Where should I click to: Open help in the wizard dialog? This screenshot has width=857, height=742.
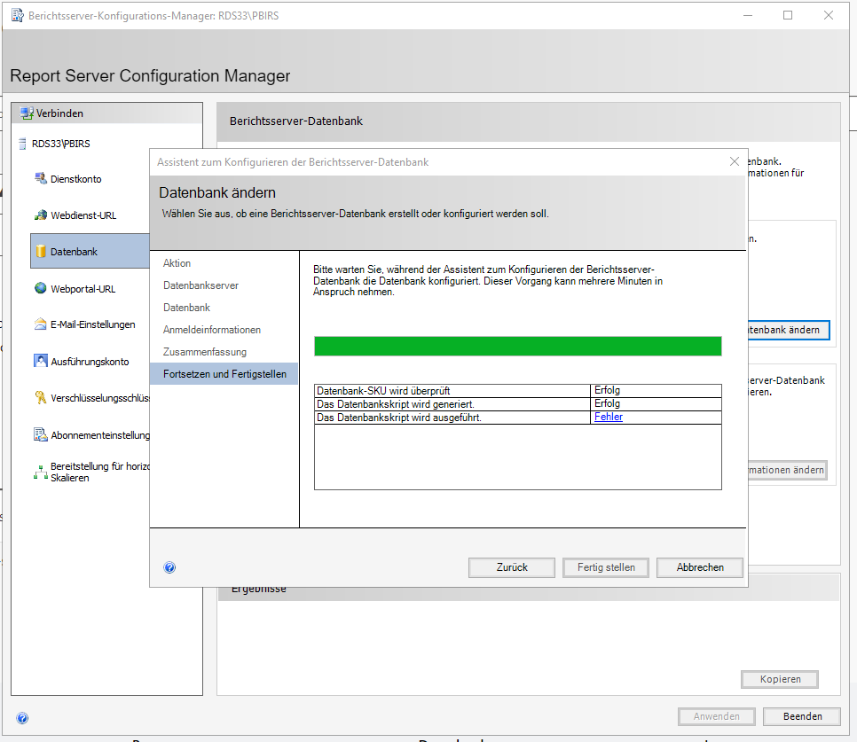coord(169,567)
